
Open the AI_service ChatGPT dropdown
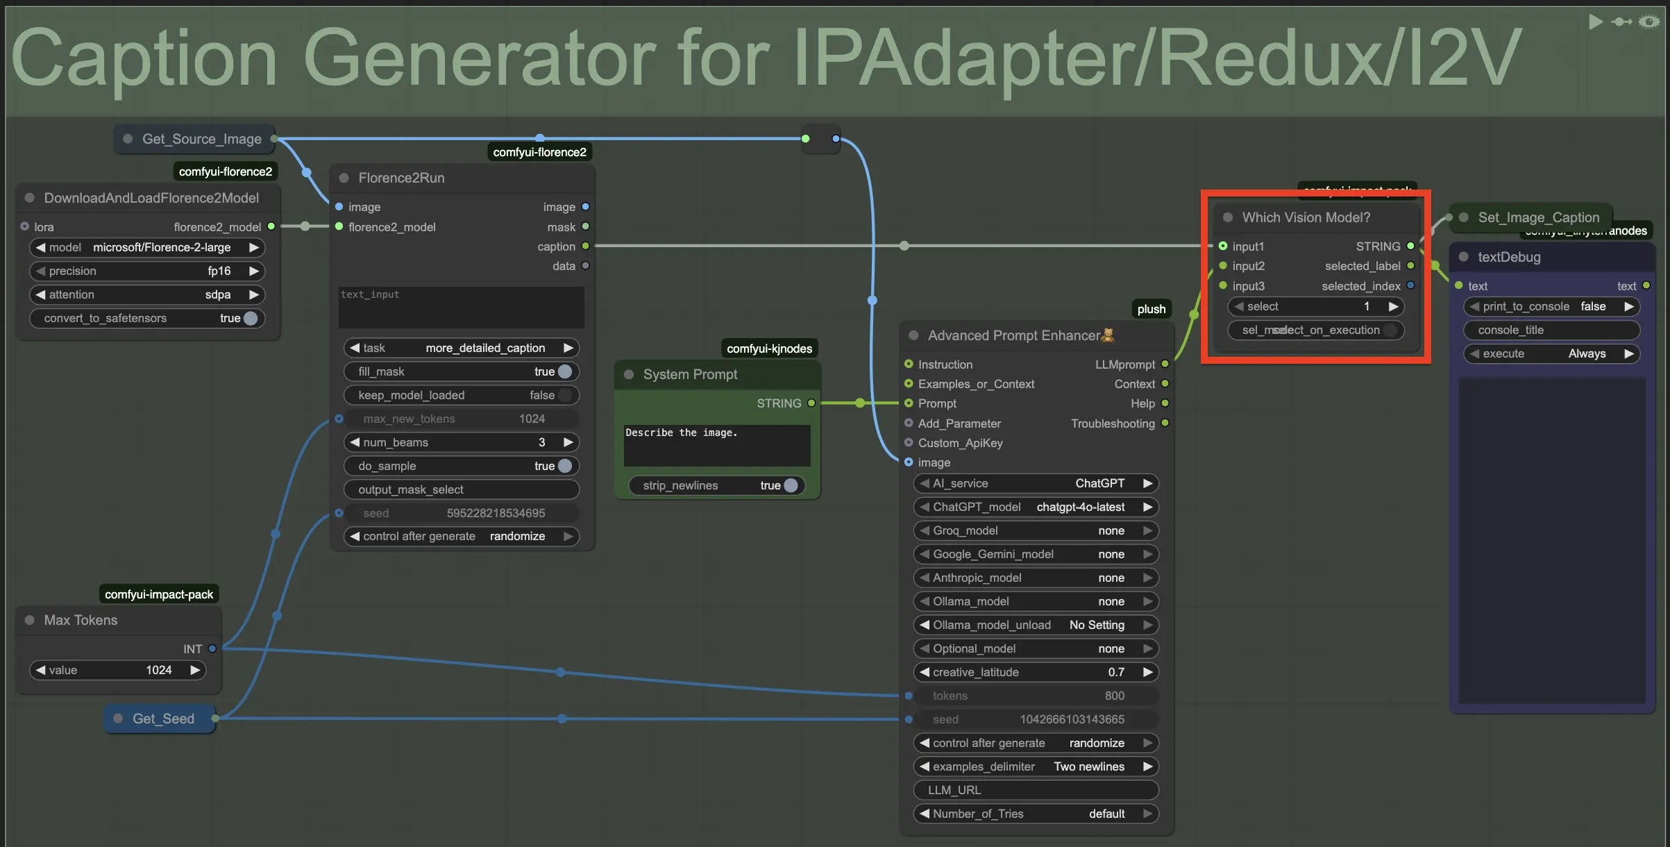[x=1036, y=484]
